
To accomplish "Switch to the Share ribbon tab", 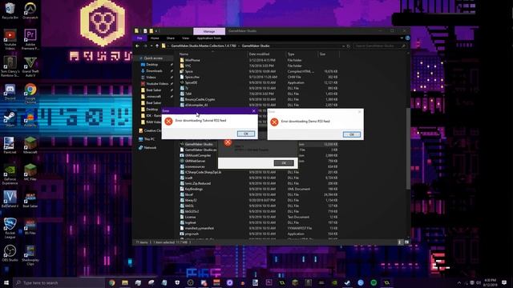I will tap(171, 38).
